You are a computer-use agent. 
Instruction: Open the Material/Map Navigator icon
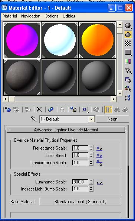pos(128,97)
